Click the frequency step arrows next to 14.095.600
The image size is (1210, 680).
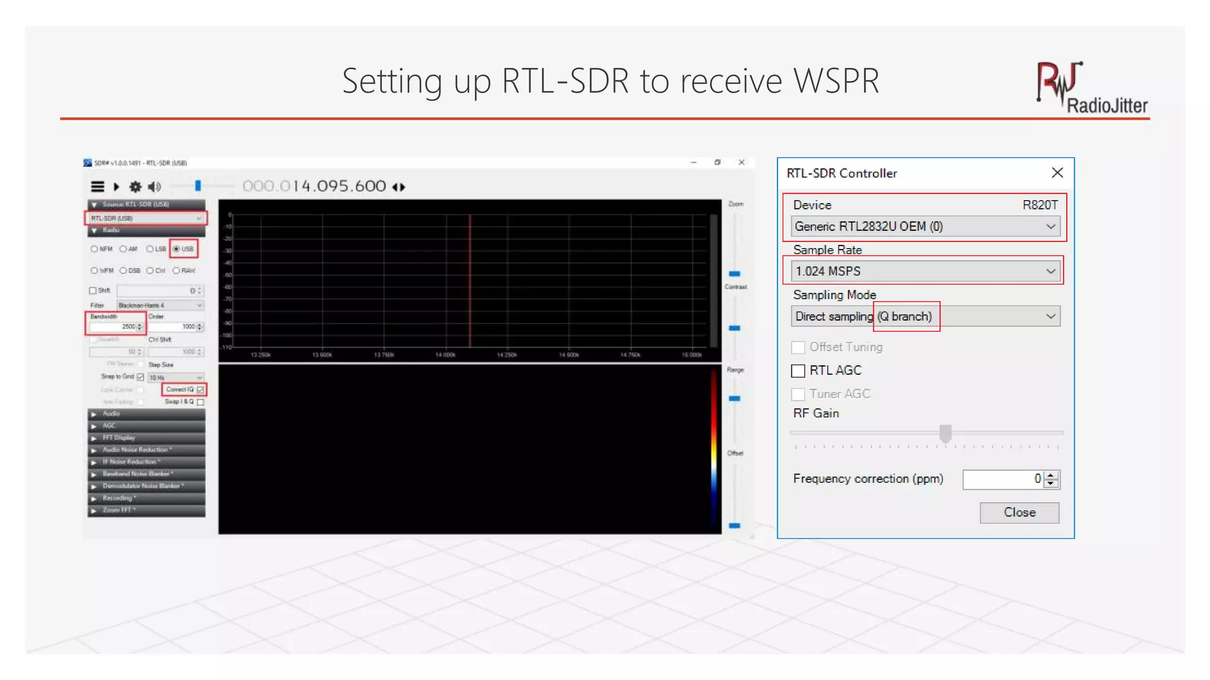[399, 187]
